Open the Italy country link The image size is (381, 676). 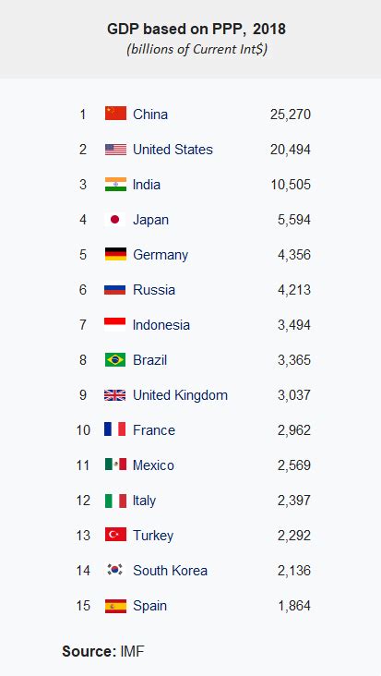pyautogui.click(x=144, y=501)
